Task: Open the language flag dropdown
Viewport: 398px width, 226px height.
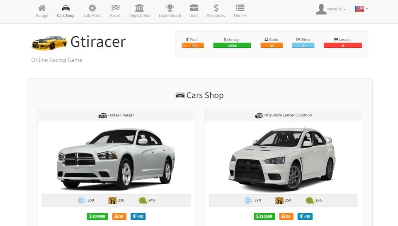Action: (x=362, y=9)
